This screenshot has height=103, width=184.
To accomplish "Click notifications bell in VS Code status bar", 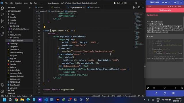I will coord(143,96).
